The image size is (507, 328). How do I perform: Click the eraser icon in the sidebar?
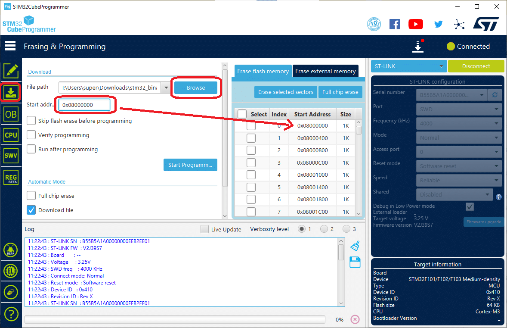(x=11, y=292)
